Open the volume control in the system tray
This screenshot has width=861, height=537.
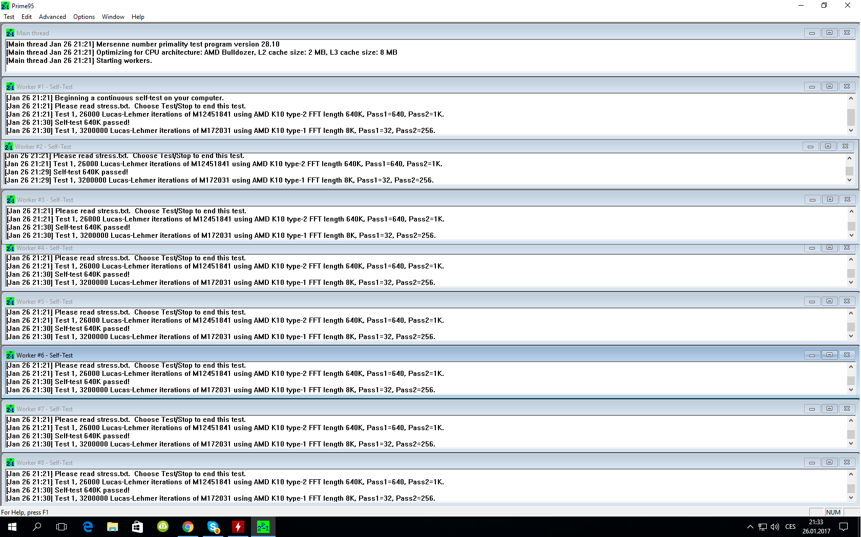tap(775, 527)
